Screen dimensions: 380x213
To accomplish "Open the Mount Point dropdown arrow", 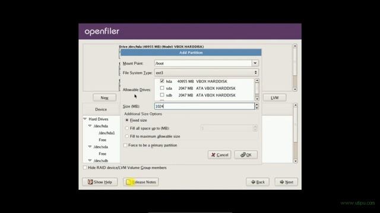I will click(255, 63).
